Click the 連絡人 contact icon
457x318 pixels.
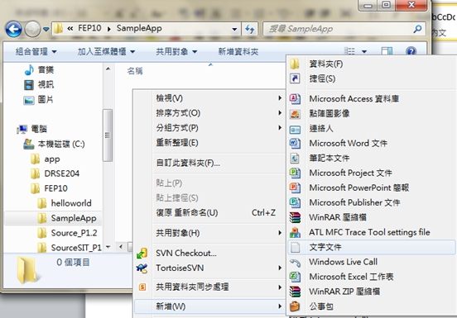click(295, 129)
